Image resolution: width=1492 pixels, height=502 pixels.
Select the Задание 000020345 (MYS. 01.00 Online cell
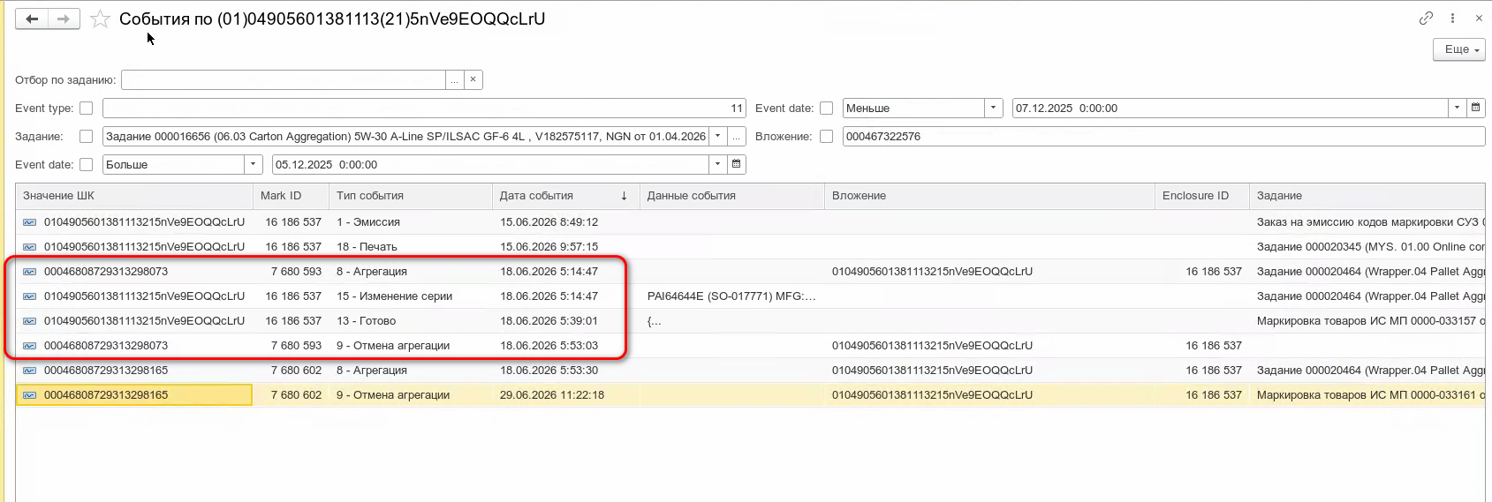tap(1367, 247)
